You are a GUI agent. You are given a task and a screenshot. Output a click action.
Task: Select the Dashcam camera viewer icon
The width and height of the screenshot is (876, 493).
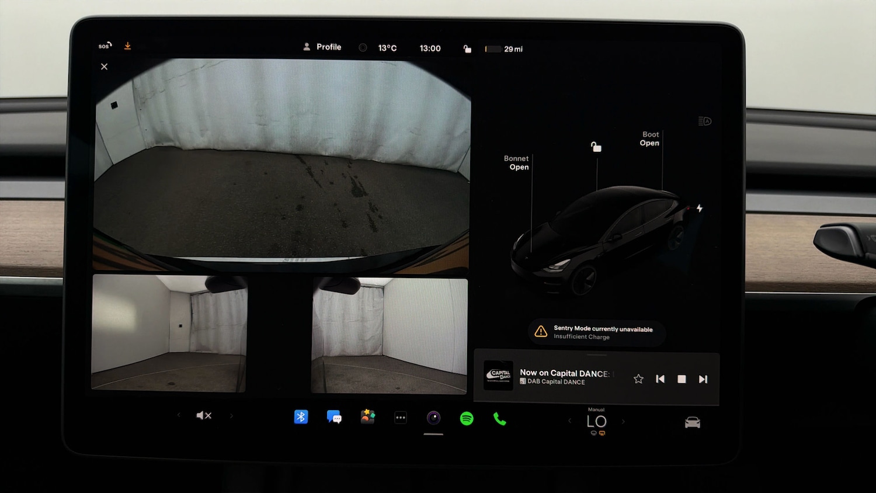point(433,417)
